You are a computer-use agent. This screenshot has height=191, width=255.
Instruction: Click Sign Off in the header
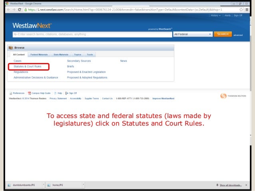(238, 16)
